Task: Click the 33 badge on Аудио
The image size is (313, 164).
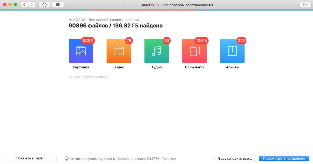Action: pyautogui.click(x=167, y=41)
